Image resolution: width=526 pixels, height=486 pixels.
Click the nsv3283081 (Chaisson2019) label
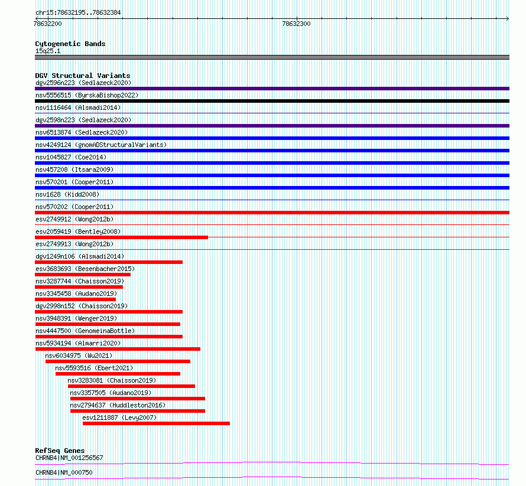pos(112,380)
